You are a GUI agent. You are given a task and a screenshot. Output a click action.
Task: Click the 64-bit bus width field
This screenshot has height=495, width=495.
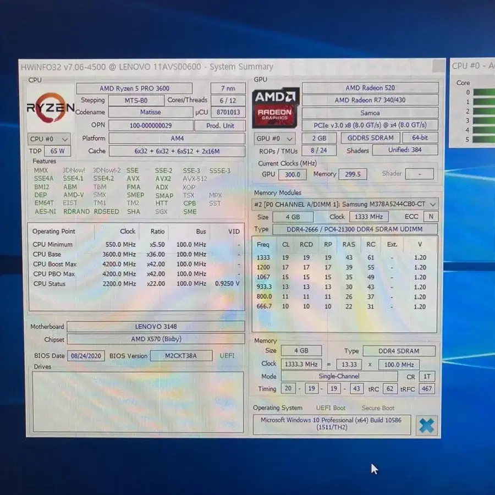pyautogui.click(x=420, y=137)
